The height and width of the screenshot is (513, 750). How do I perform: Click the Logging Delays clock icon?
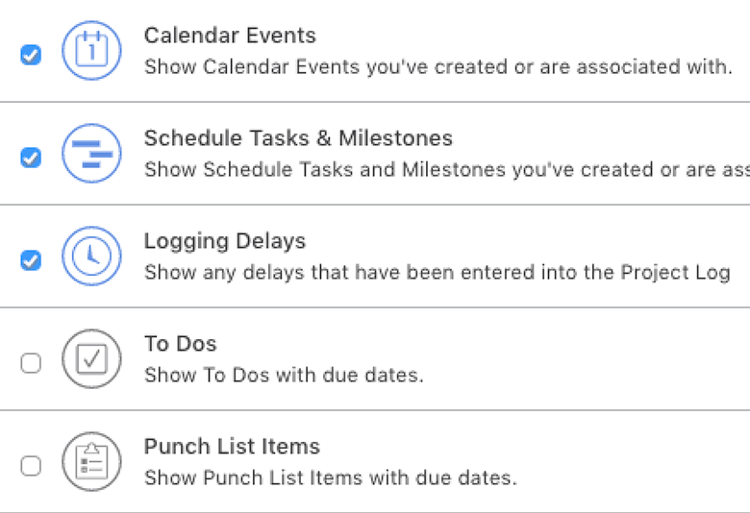[91, 256]
